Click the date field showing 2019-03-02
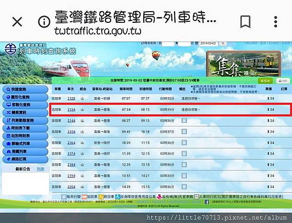 pyautogui.click(x=208, y=44)
